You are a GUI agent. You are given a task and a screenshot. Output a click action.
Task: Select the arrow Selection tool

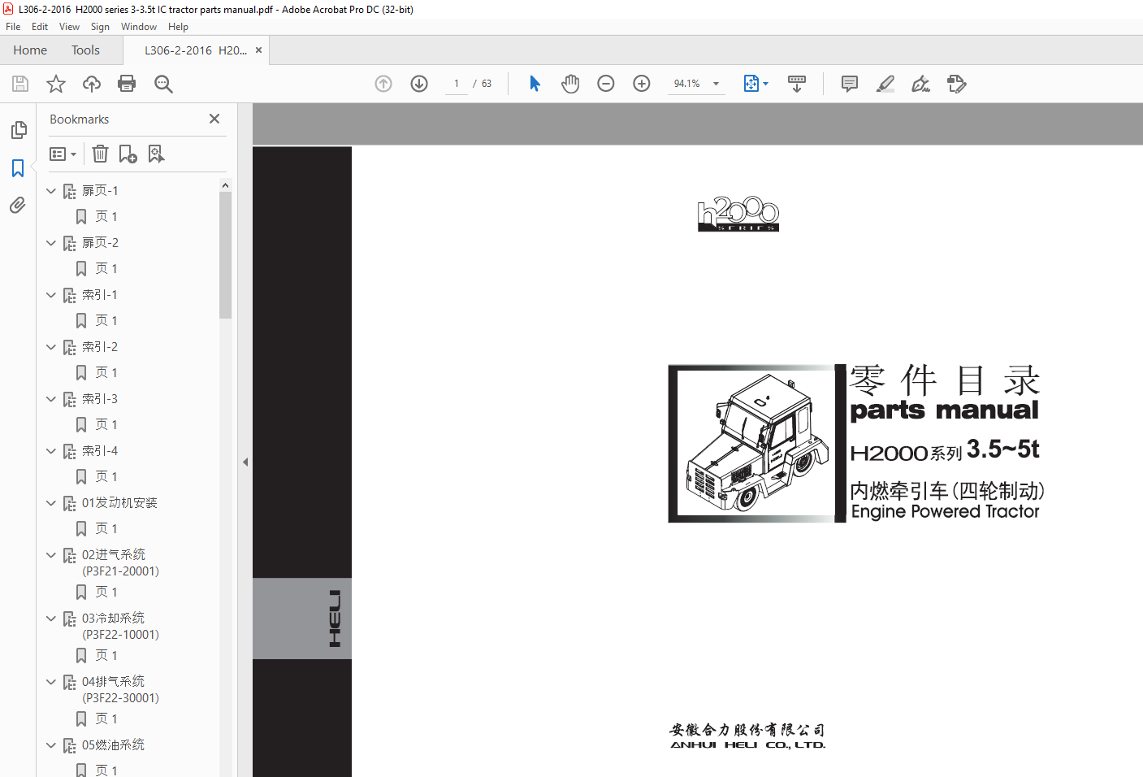point(535,84)
